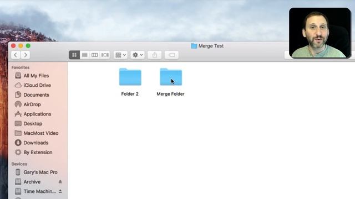Eject the Archive drive
Image resolution: width=355 pixels, height=199 pixels.
(x=60, y=182)
